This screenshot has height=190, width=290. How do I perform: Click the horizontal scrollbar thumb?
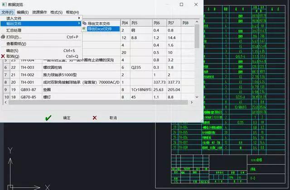(x=98, y=102)
